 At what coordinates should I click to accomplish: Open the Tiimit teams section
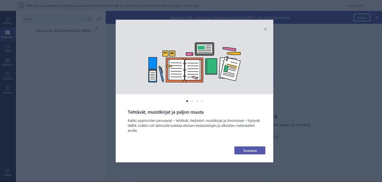point(7,48)
